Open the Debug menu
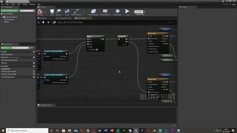237x133 pixels. (25, 4)
